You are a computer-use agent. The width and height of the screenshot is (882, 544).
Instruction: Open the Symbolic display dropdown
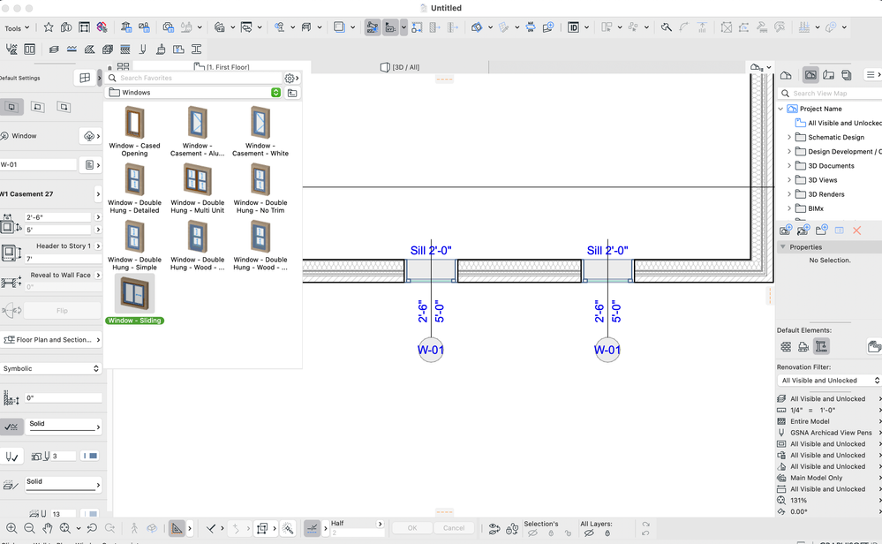click(x=50, y=368)
